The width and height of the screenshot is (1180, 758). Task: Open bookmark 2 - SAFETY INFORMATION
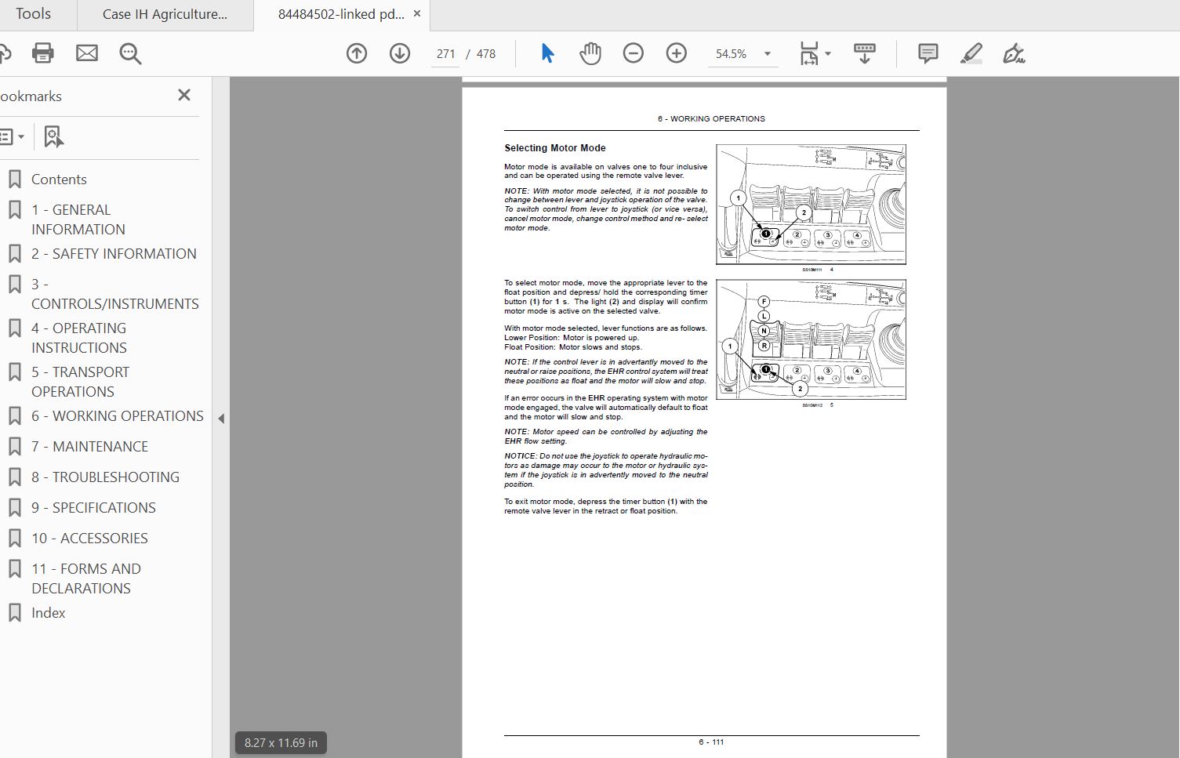pos(114,254)
